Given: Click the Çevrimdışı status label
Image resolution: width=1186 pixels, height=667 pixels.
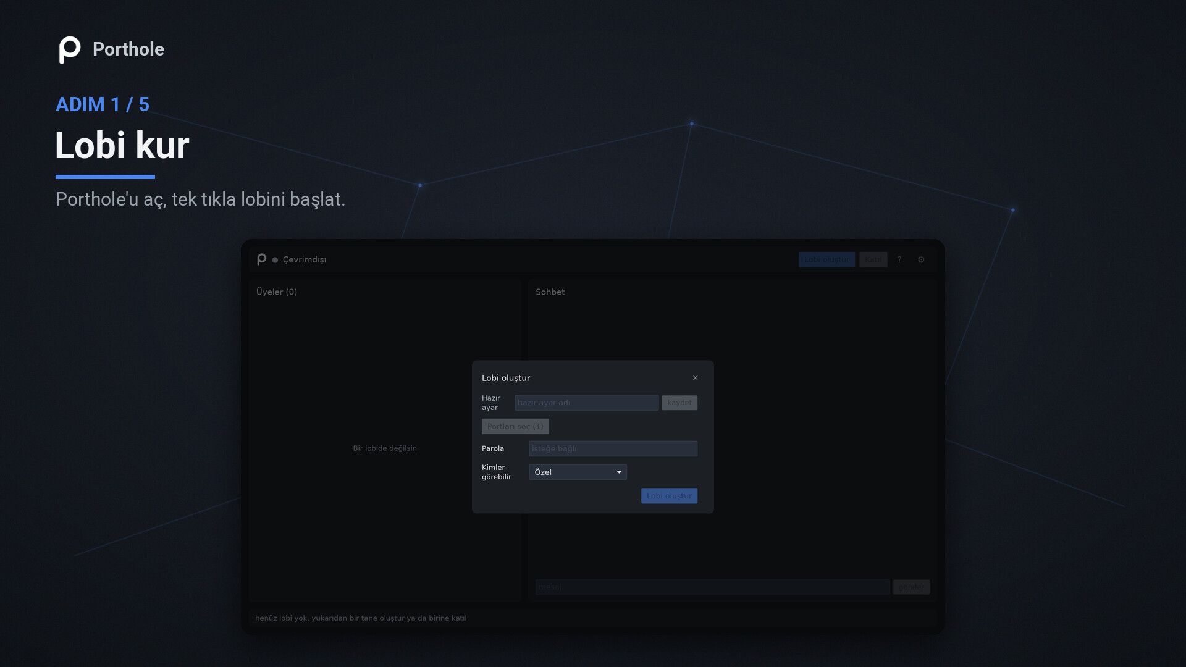Looking at the screenshot, I should pyautogui.click(x=305, y=260).
